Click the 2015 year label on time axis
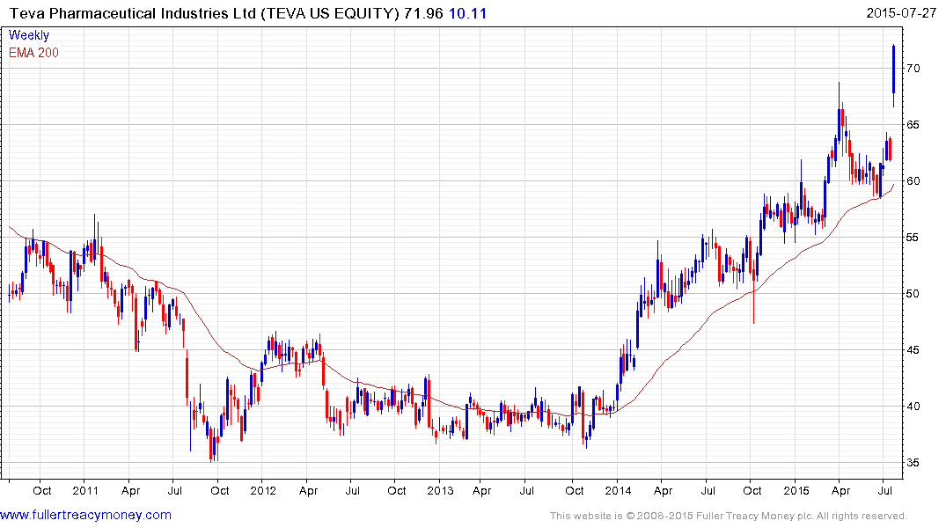 click(796, 490)
